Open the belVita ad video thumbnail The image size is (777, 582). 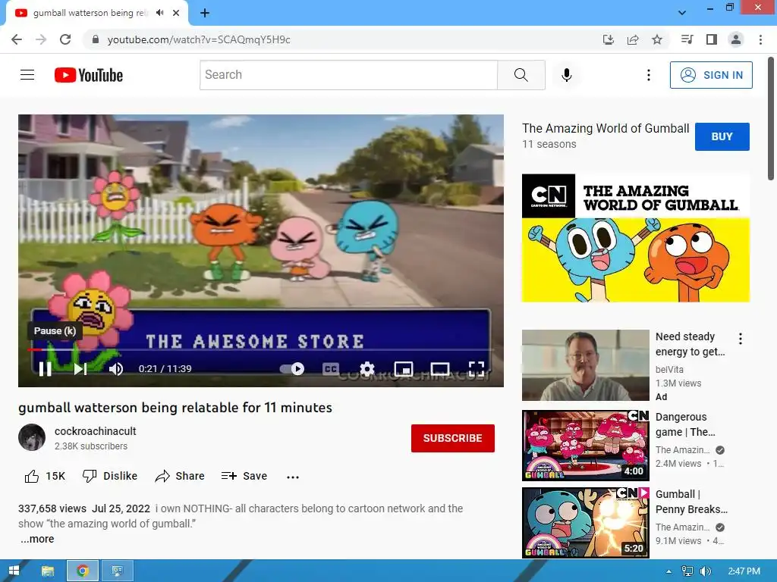click(x=585, y=365)
